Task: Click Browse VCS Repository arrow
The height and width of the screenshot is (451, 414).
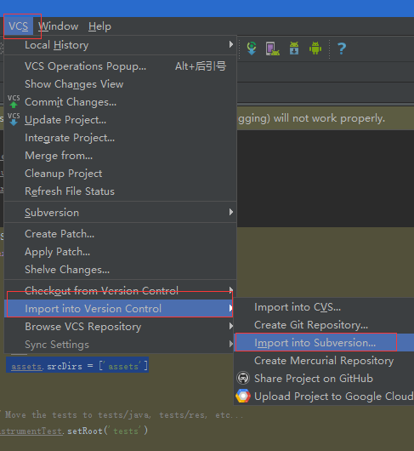Action: tap(230, 326)
